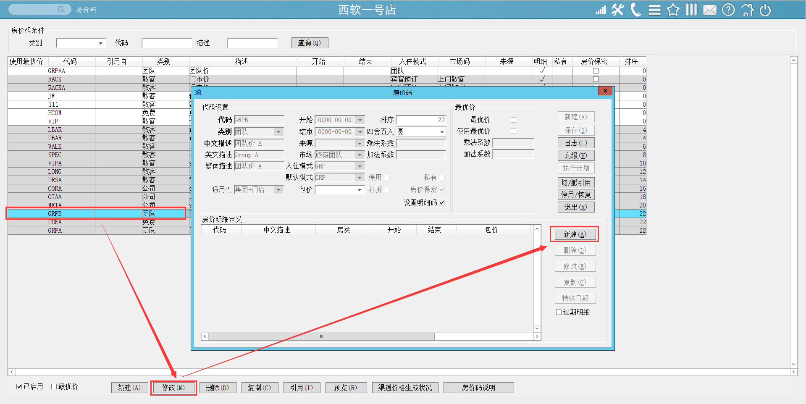
Task: Click the 排序 input field showing 22
Action: (420, 120)
